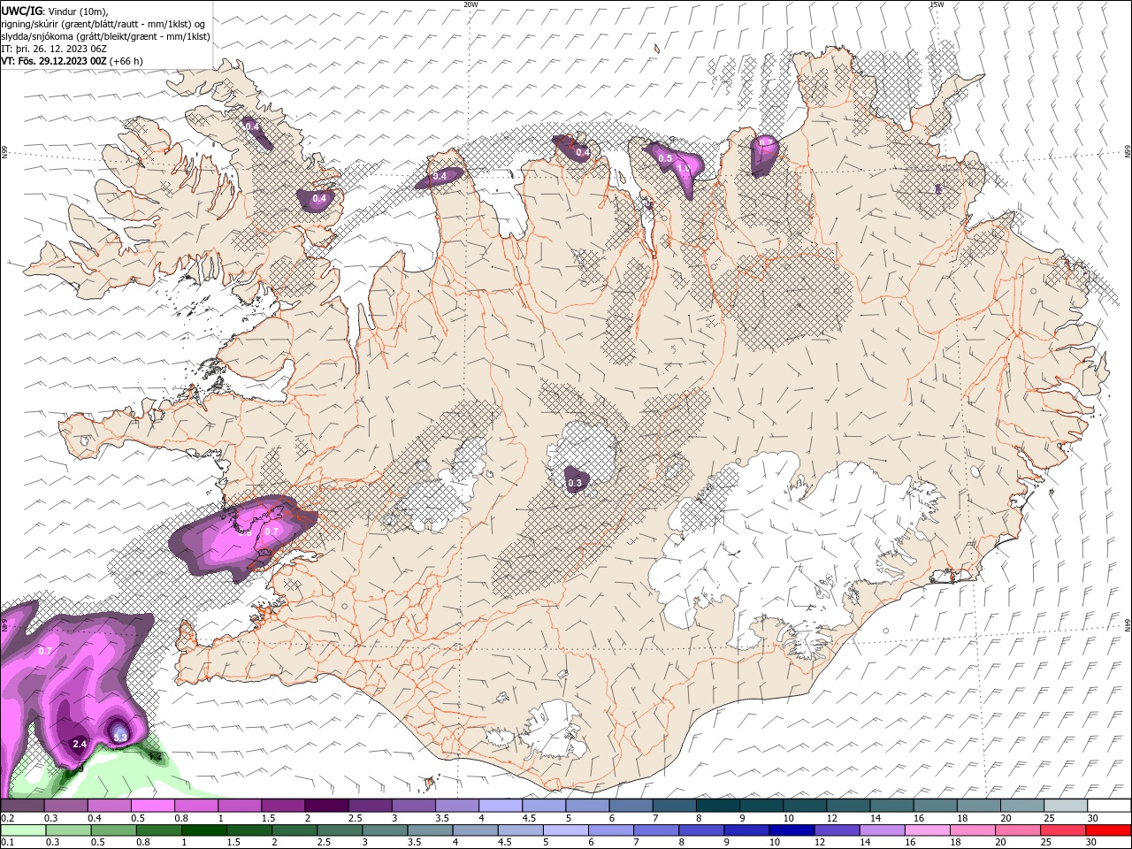Choose the pure red 30 swatch in rain scale
Screen dimensions: 1132x849
click(x=1108, y=830)
